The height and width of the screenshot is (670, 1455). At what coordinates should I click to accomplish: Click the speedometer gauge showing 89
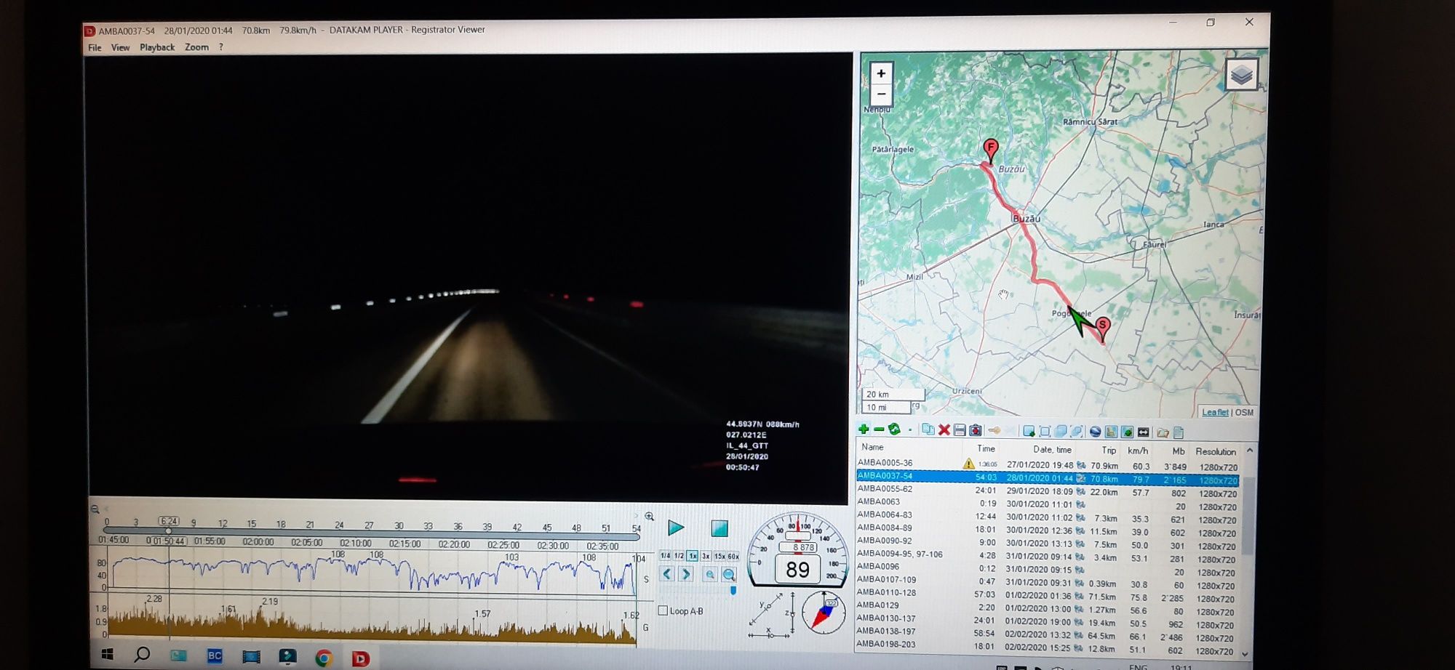click(798, 549)
